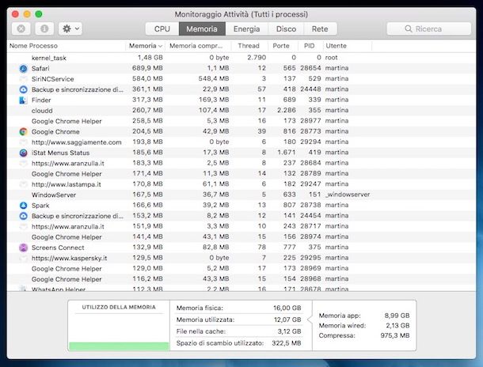Click the quit process toolbar icon

point(21,28)
